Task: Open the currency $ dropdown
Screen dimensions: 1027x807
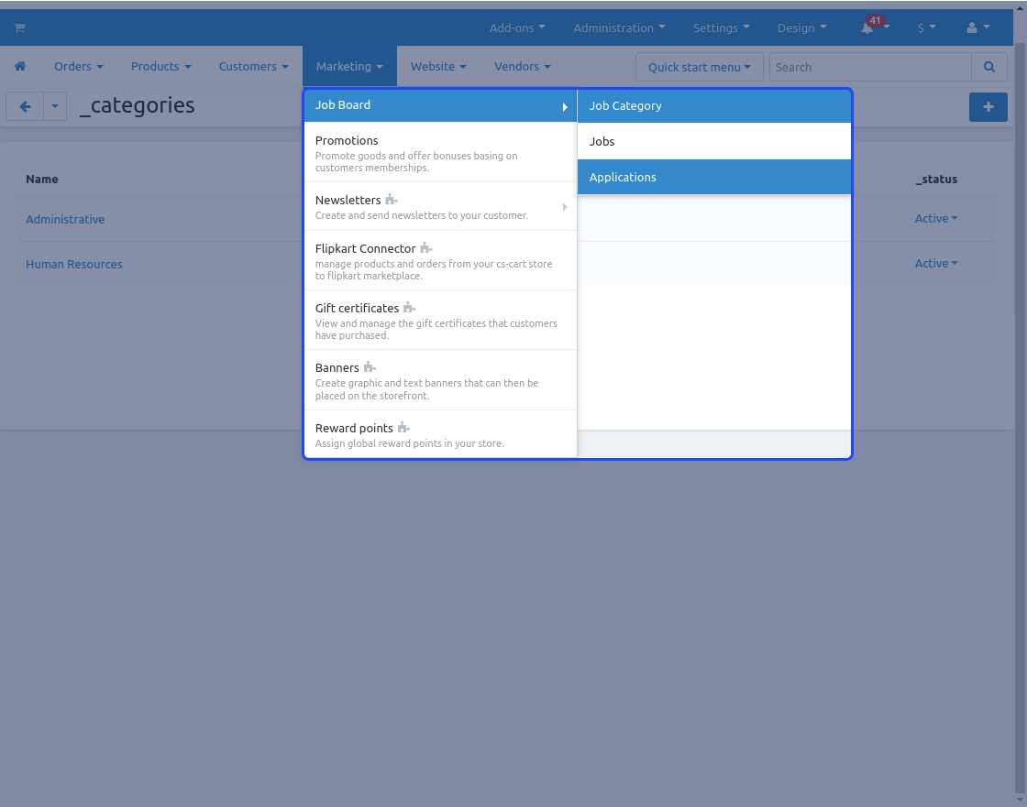Action: click(x=926, y=27)
